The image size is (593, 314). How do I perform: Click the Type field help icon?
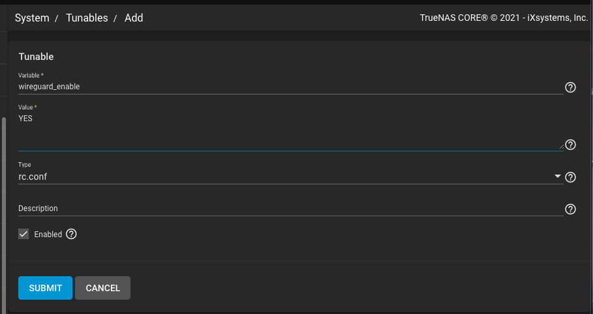570,177
